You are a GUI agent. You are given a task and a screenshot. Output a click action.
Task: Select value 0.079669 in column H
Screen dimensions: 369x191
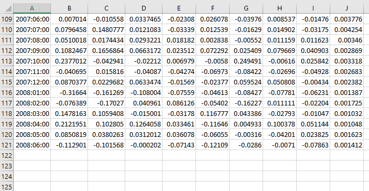[x=279, y=50]
